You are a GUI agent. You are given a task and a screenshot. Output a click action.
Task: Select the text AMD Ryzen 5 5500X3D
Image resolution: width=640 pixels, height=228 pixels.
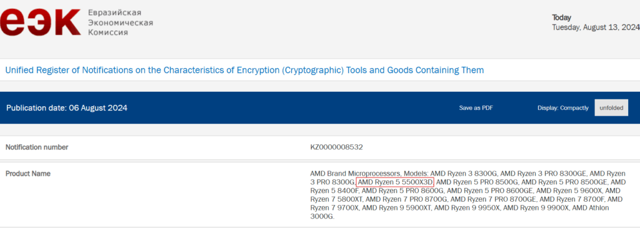pyautogui.click(x=395, y=182)
